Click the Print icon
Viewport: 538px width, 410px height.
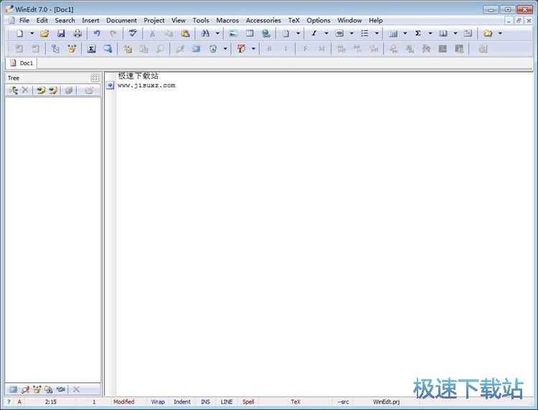77,33
